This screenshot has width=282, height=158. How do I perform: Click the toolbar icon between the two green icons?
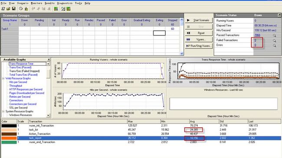[x=63, y=9]
